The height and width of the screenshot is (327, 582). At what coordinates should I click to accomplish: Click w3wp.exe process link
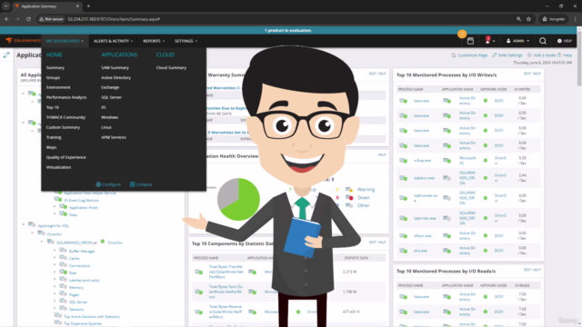point(422,161)
